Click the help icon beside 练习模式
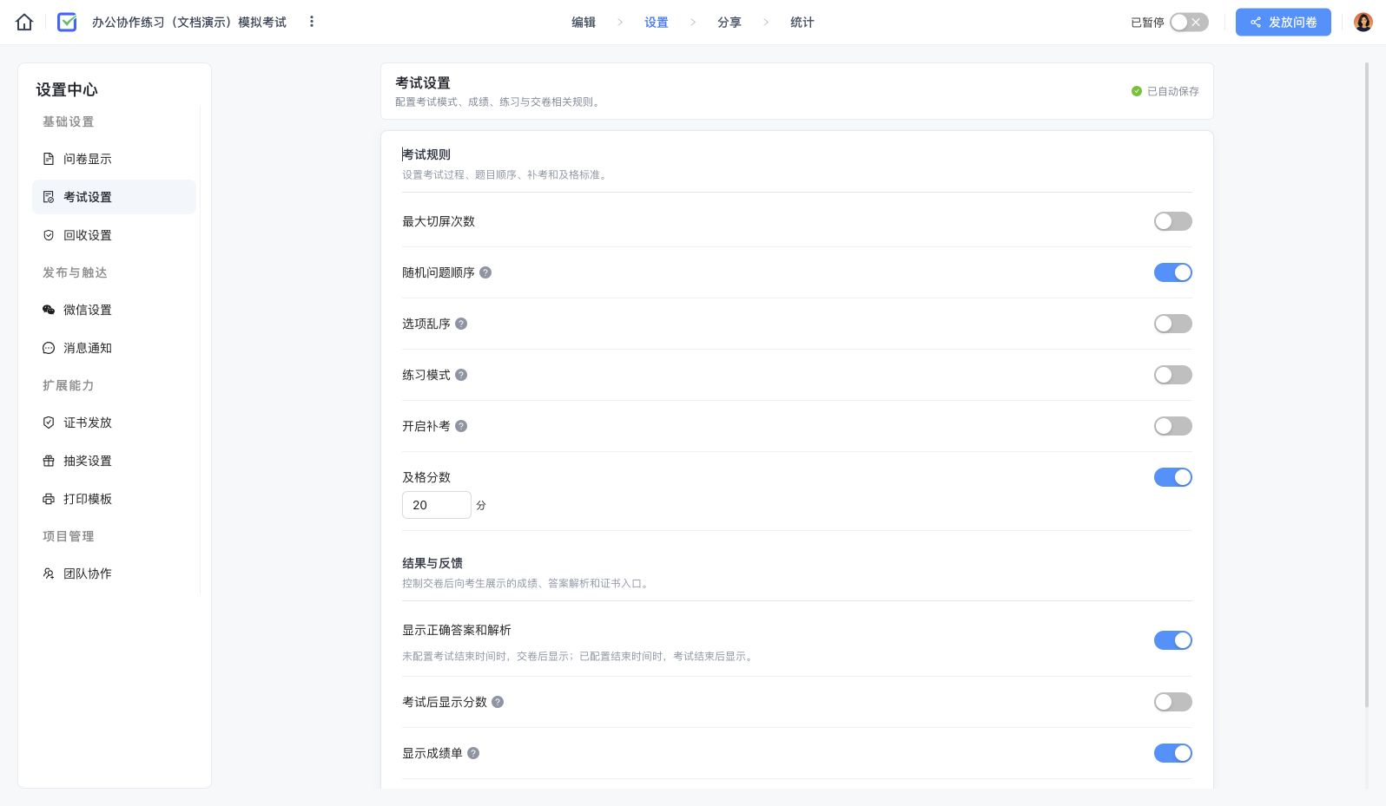Screen dimensions: 1386x806 [x=461, y=375]
